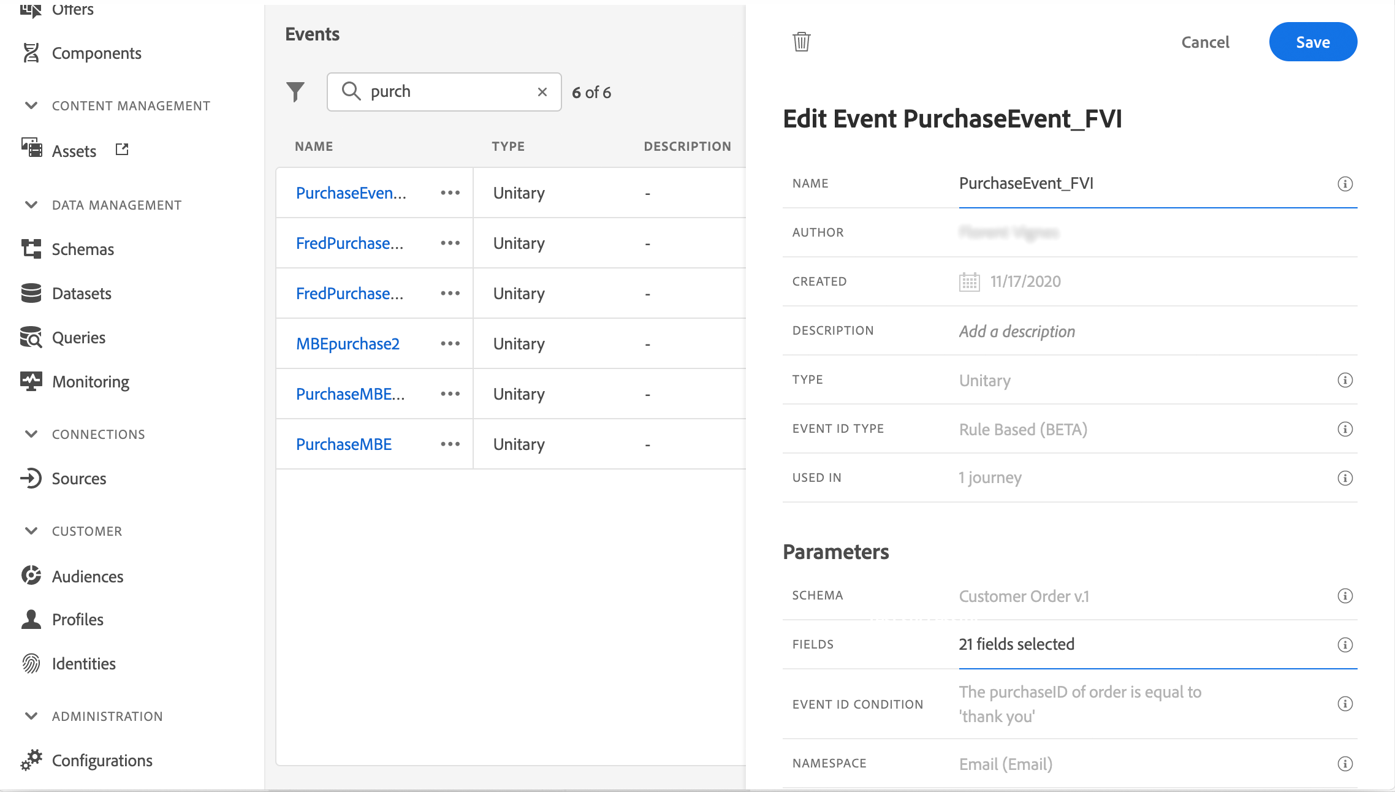Open more options for MBEpurchase2 row
1395x792 pixels.
click(x=450, y=344)
